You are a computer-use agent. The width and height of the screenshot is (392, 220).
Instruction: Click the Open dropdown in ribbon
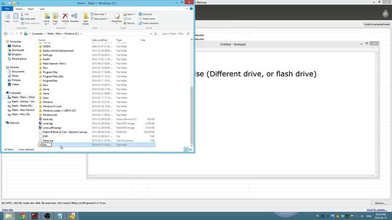coord(129,14)
